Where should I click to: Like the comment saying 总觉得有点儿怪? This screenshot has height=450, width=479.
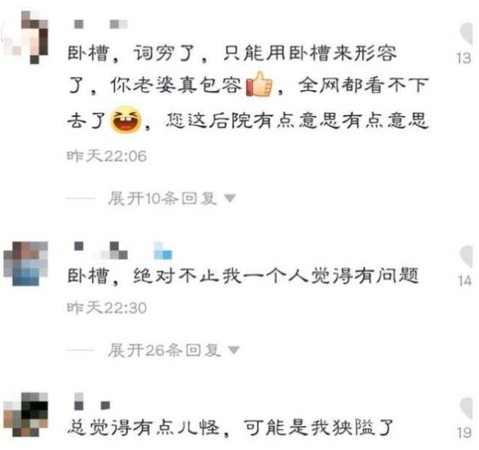click(x=467, y=408)
